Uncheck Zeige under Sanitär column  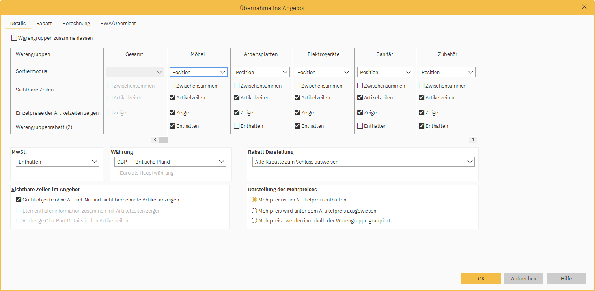pyautogui.click(x=360, y=112)
